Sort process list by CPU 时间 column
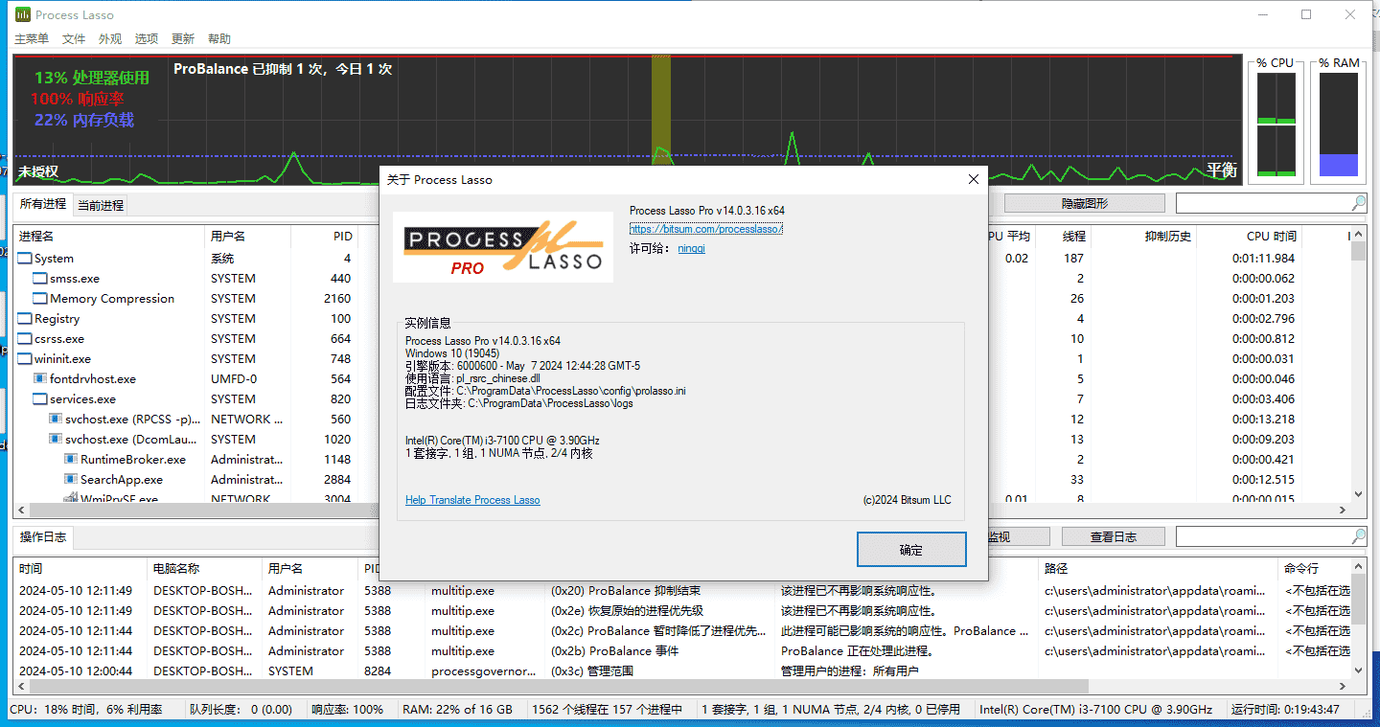This screenshot has width=1380, height=727. coord(1271,236)
